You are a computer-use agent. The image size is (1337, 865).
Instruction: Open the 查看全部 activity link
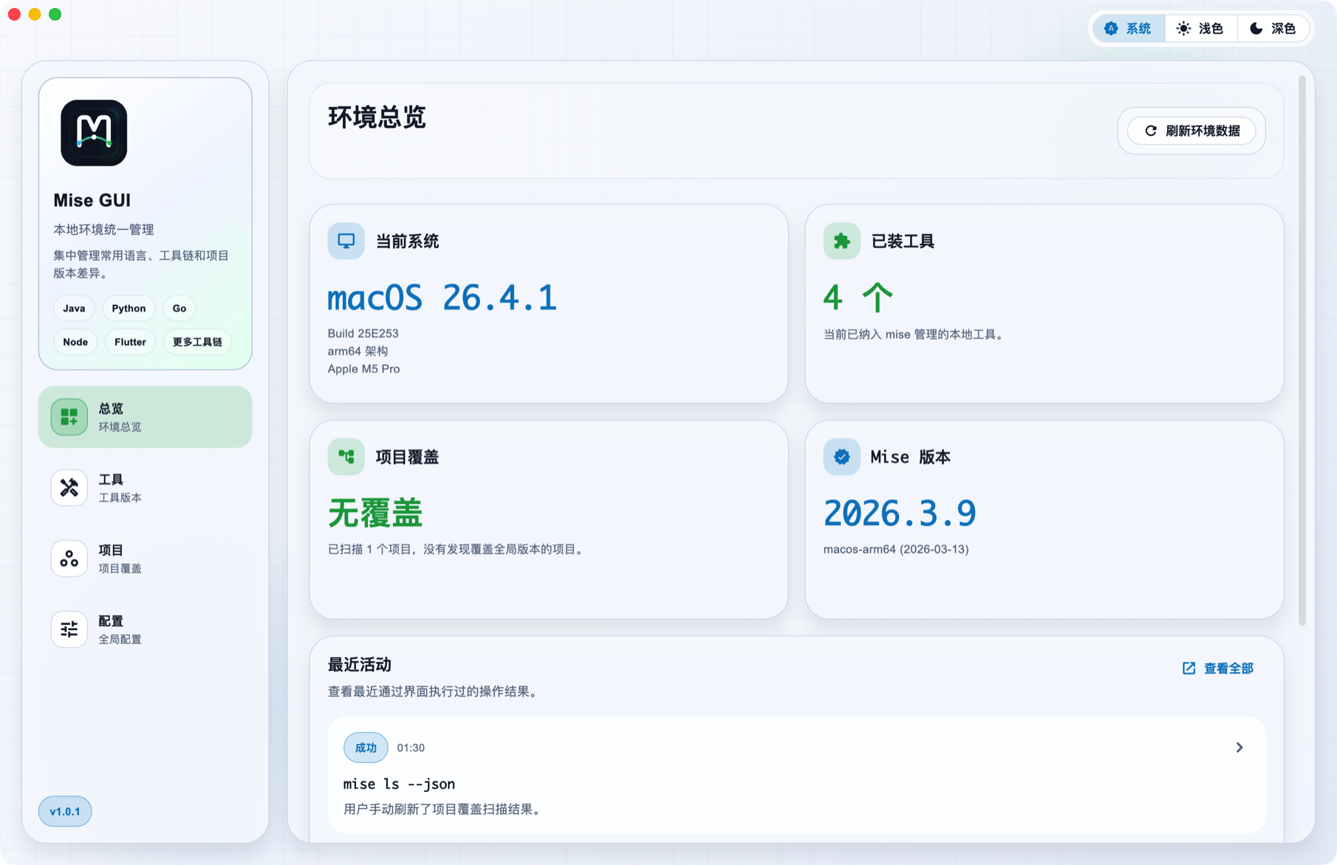coord(1218,669)
